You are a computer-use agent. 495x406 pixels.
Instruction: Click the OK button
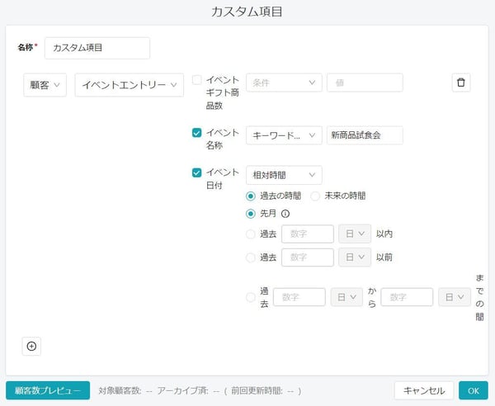click(474, 390)
